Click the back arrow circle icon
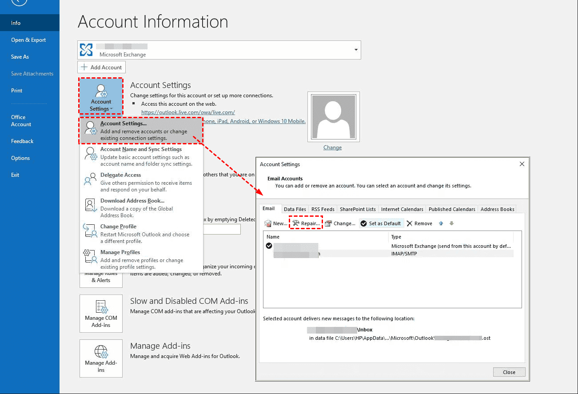 coord(19,1)
